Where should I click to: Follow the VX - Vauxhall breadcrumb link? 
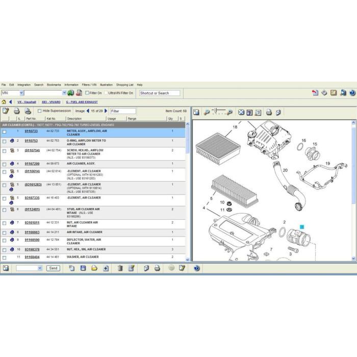point(27,102)
